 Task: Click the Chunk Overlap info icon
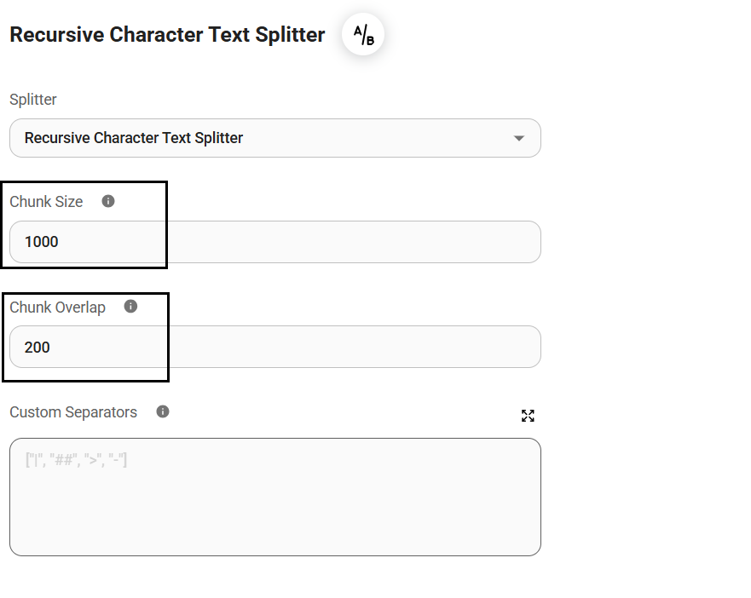point(130,307)
